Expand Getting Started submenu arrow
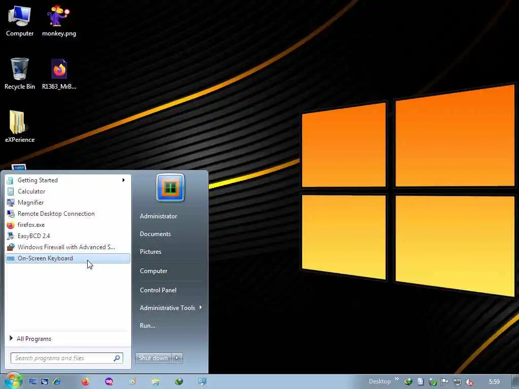The image size is (519, 389). pos(124,180)
